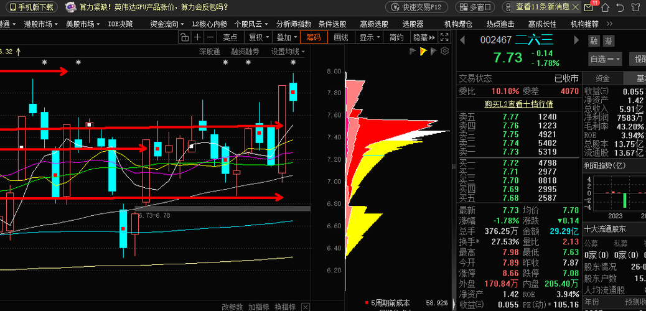Screen dimensions: 646x311
Task: Click the latest candlestick on chart
Action: (x=293, y=92)
